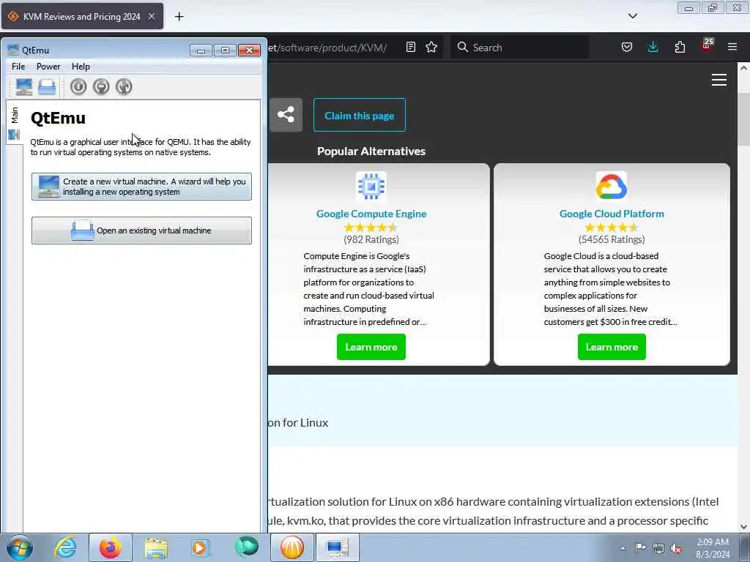Click Create a new virtual machine button
Image resolution: width=750 pixels, height=562 pixels.
141,187
